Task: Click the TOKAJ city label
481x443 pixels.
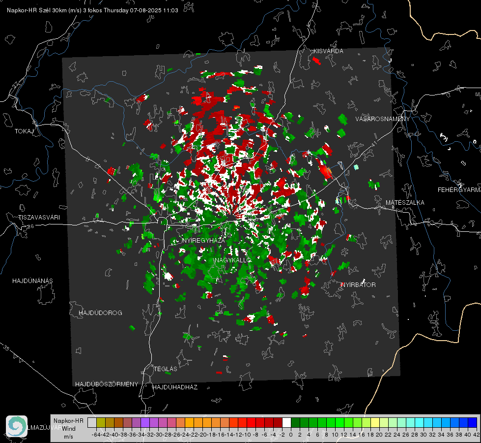Action: point(24,131)
